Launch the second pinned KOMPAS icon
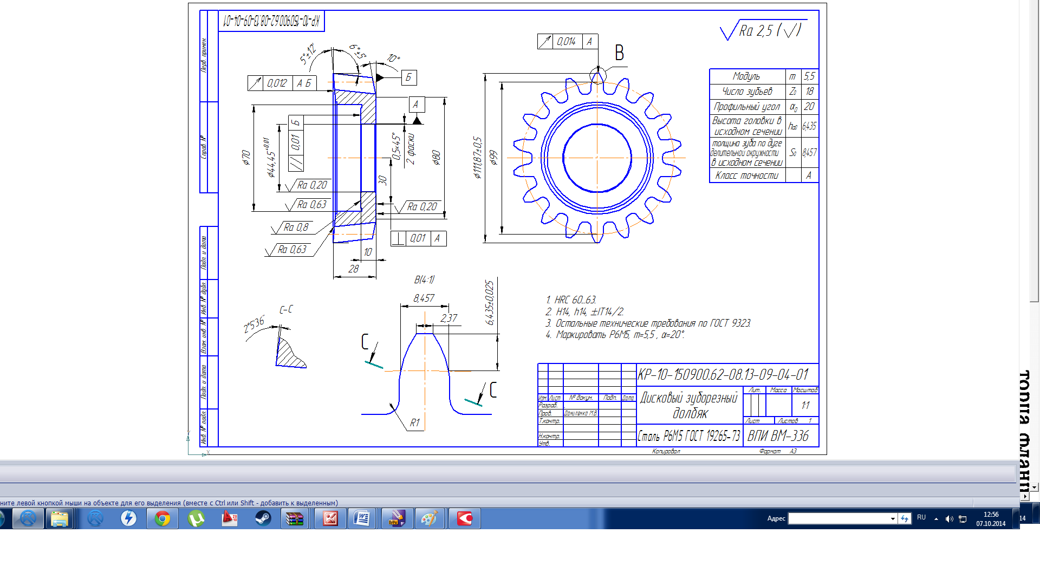 pyautogui.click(x=95, y=519)
